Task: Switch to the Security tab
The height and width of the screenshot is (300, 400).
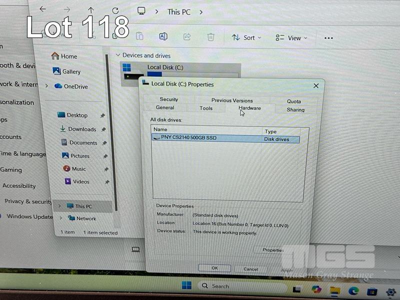Action: pyautogui.click(x=169, y=99)
